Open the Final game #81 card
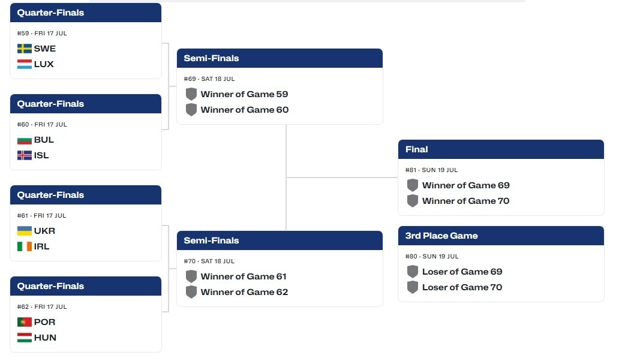This screenshot has width=619, height=361. [x=501, y=178]
